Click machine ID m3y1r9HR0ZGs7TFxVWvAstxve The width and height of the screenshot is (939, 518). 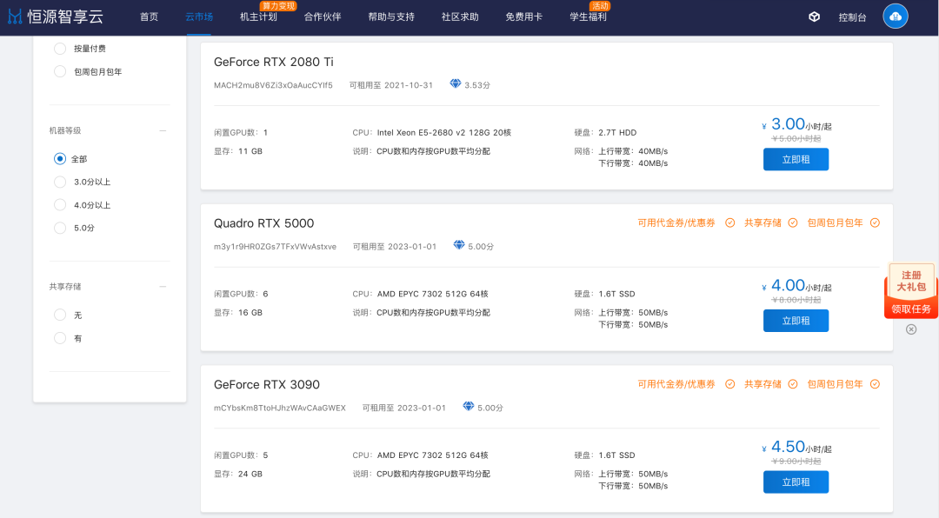(x=275, y=246)
